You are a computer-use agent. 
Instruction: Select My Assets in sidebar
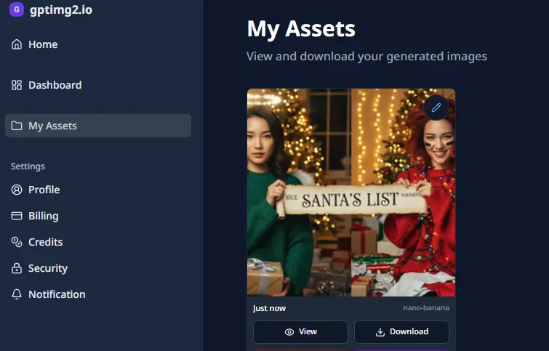pyautogui.click(x=98, y=126)
